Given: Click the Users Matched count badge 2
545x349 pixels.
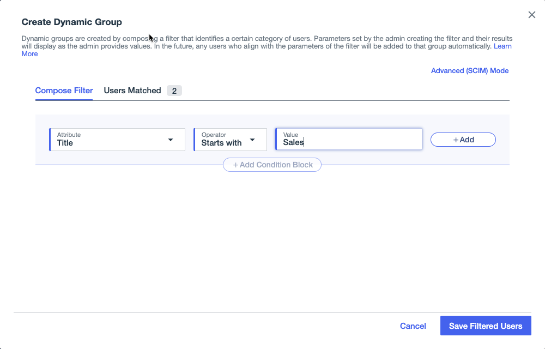Looking at the screenshot, I should point(174,91).
